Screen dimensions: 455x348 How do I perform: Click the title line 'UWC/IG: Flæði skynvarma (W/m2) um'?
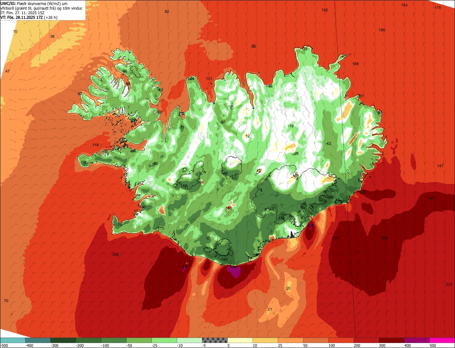(x=34, y=3)
